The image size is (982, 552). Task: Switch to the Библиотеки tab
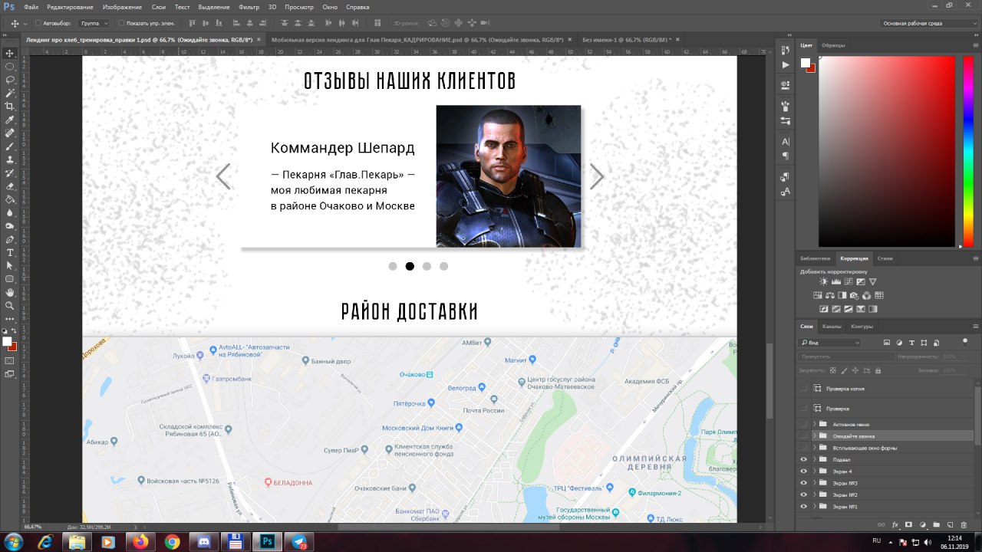pos(815,258)
